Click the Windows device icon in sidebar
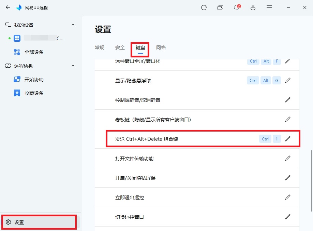The image size is (313, 231). click(x=17, y=38)
